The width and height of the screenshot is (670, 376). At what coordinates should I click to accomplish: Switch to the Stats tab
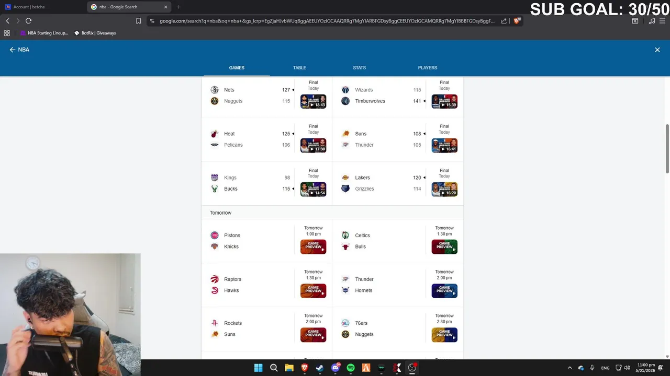click(x=359, y=68)
